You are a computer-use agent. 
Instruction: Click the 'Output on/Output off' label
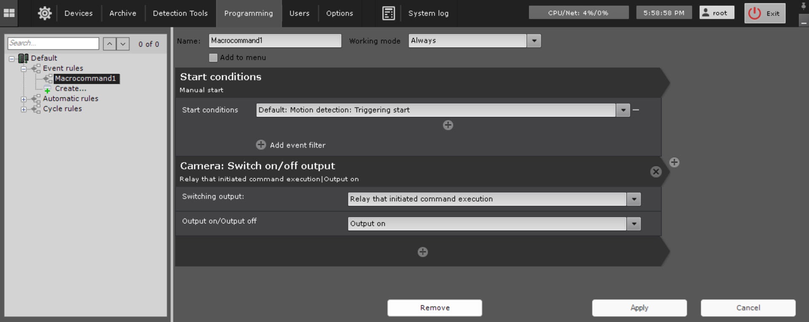(219, 221)
